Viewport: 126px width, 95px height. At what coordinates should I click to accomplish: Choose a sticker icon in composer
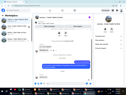tap(41, 84)
